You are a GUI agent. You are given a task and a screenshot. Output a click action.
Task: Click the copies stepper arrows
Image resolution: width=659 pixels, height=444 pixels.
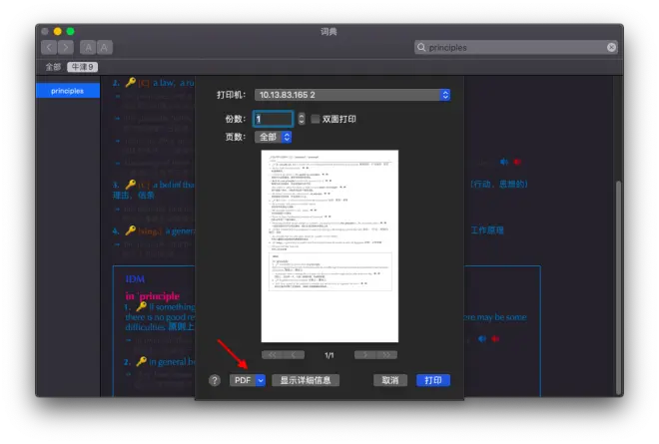pyautogui.click(x=302, y=119)
